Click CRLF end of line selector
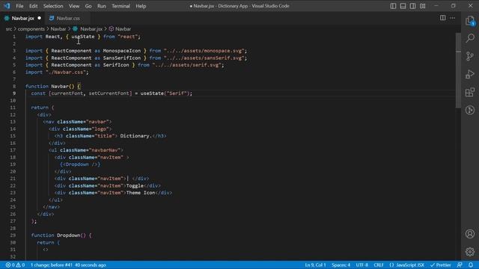479x269 pixels. [379, 265]
